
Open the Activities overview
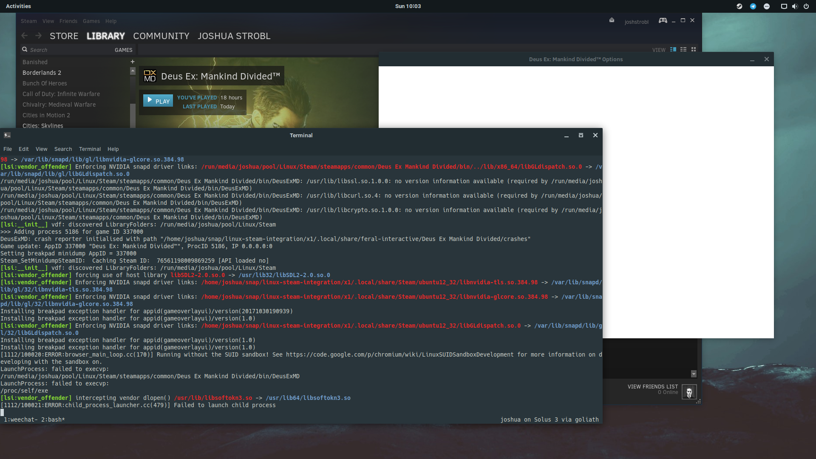click(18, 6)
